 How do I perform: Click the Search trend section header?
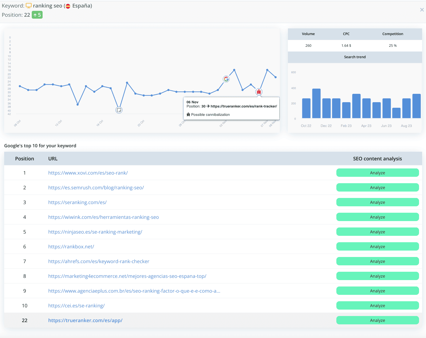click(x=355, y=57)
